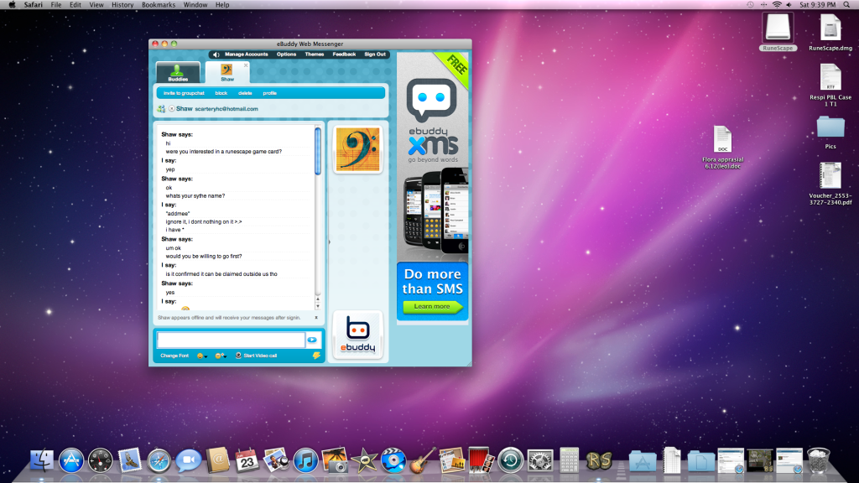This screenshot has height=483, width=859.
Task: Select the Pics folder on the desktop
Action: pyautogui.click(x=830, y=132)
